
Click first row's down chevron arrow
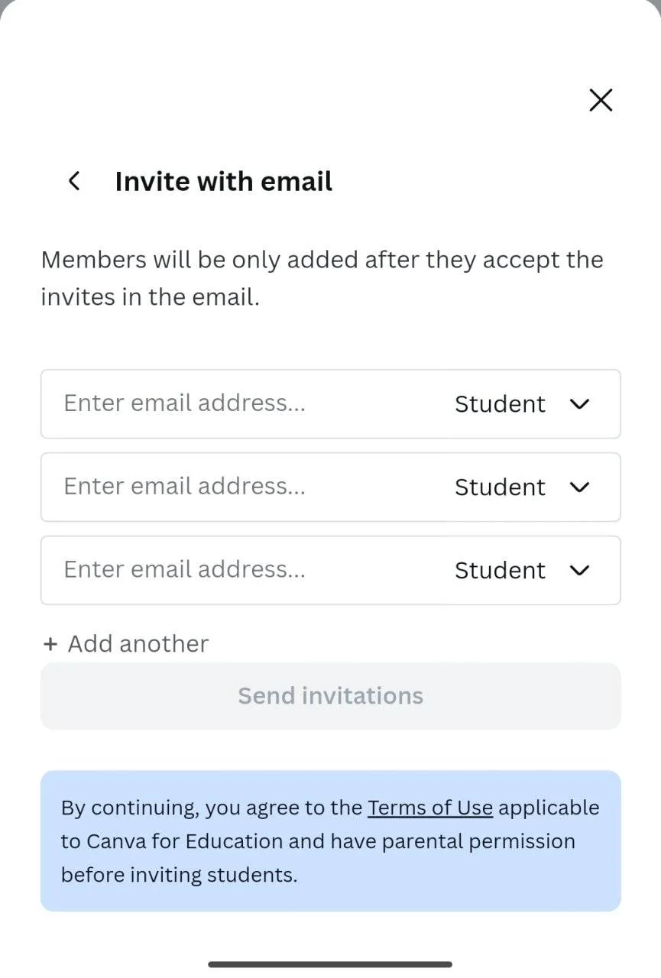580,403
